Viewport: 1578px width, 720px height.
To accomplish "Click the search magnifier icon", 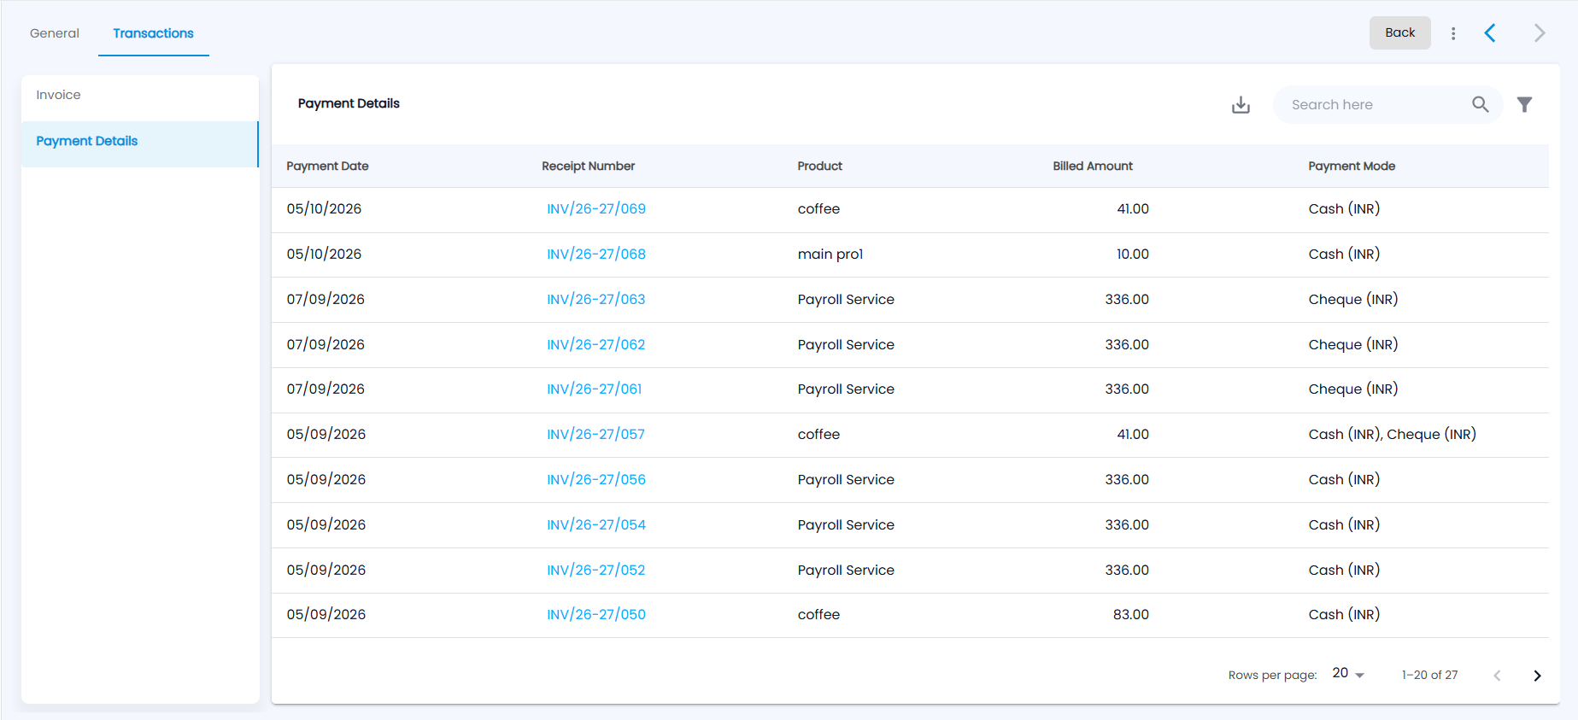I will click(1481, 104).
